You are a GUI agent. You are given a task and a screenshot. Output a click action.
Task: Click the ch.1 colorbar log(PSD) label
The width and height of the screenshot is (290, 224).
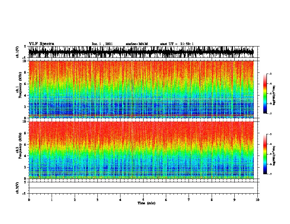click(x=274, y=95)
